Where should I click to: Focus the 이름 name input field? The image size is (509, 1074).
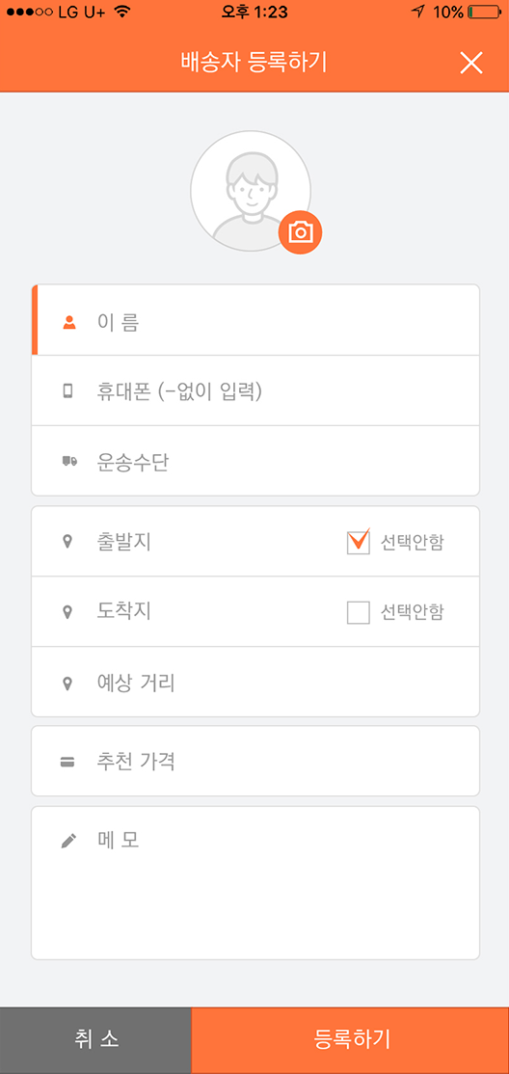click(x=255, y=320)
